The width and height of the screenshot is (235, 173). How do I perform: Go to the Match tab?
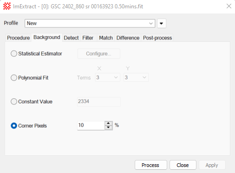click(x=106, y=38)
